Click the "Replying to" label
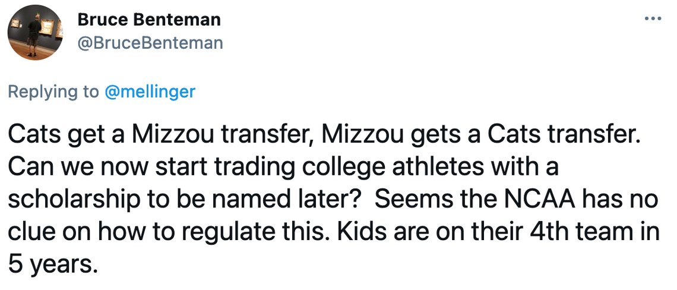The height and width of the screenshot is (290, 677). (x=53, y=92)
